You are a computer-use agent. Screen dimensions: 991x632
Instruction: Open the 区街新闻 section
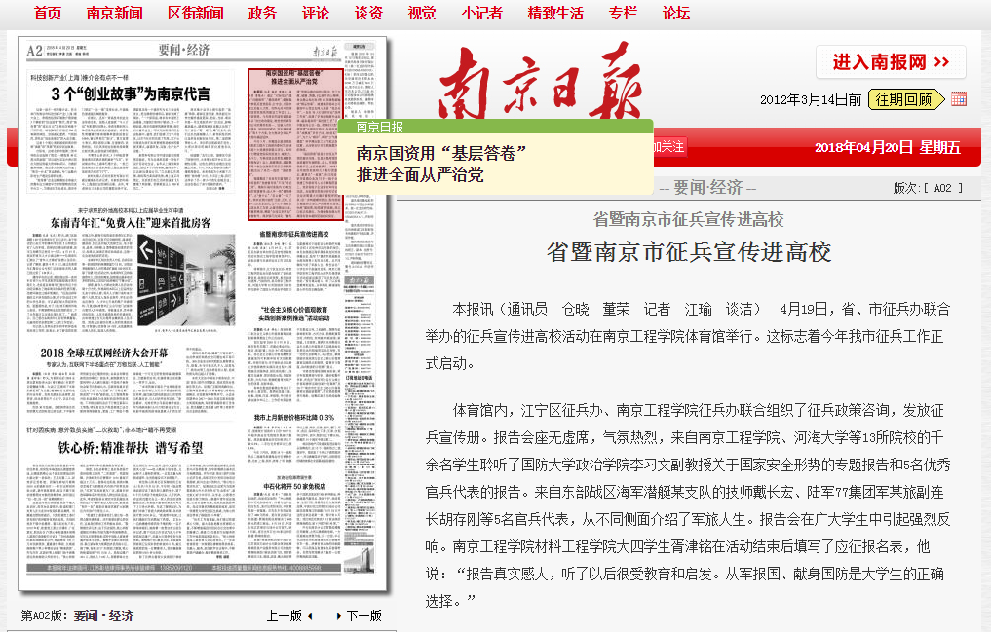point(195,13)
